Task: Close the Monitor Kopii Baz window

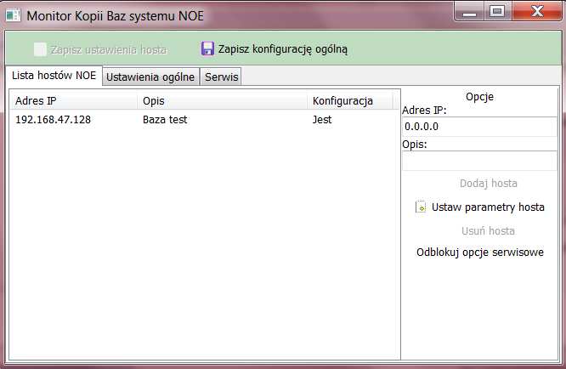Action: (x=537, y=12)
